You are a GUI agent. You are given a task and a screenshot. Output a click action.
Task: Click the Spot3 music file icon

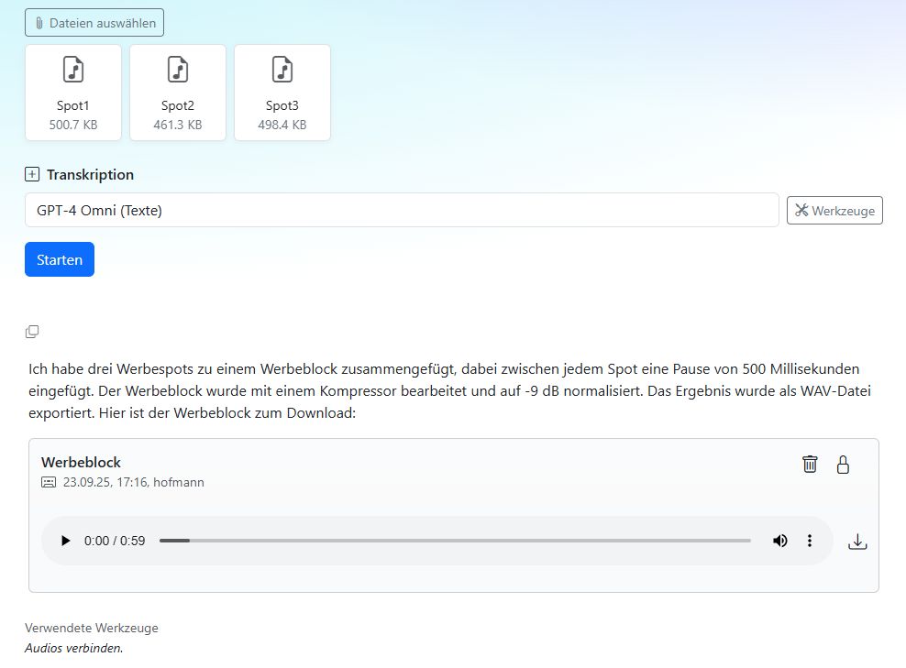point(282,70)
